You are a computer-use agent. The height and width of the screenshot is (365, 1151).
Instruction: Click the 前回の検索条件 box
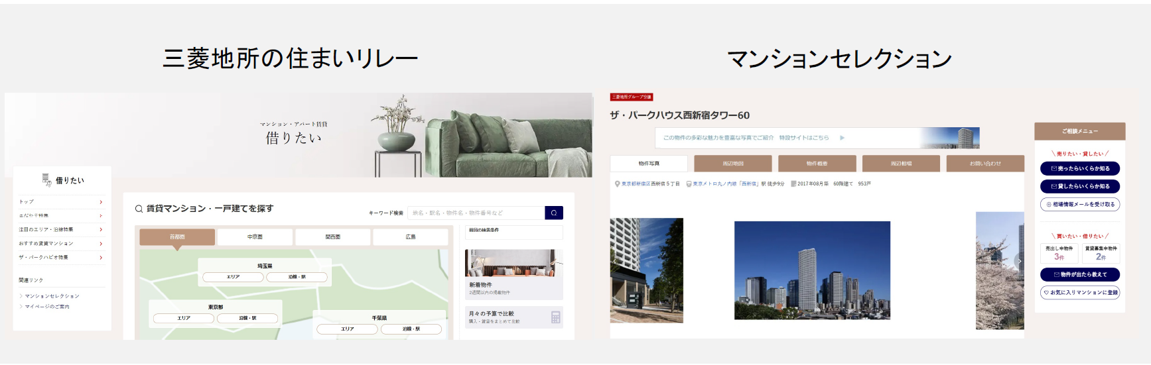click(514, 232)
